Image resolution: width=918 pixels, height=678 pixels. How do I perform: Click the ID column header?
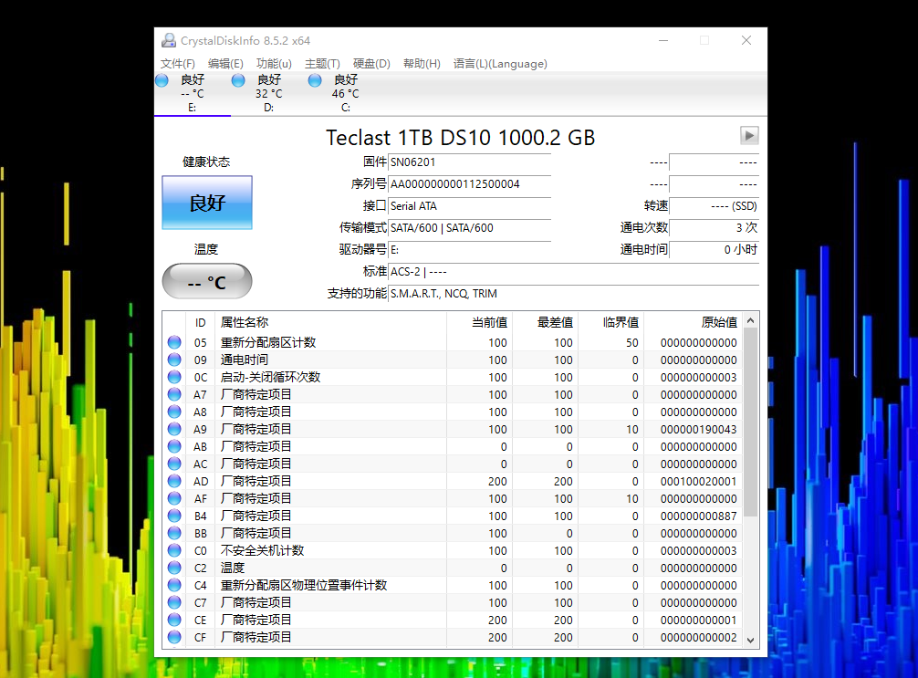[x=200, y=323]
